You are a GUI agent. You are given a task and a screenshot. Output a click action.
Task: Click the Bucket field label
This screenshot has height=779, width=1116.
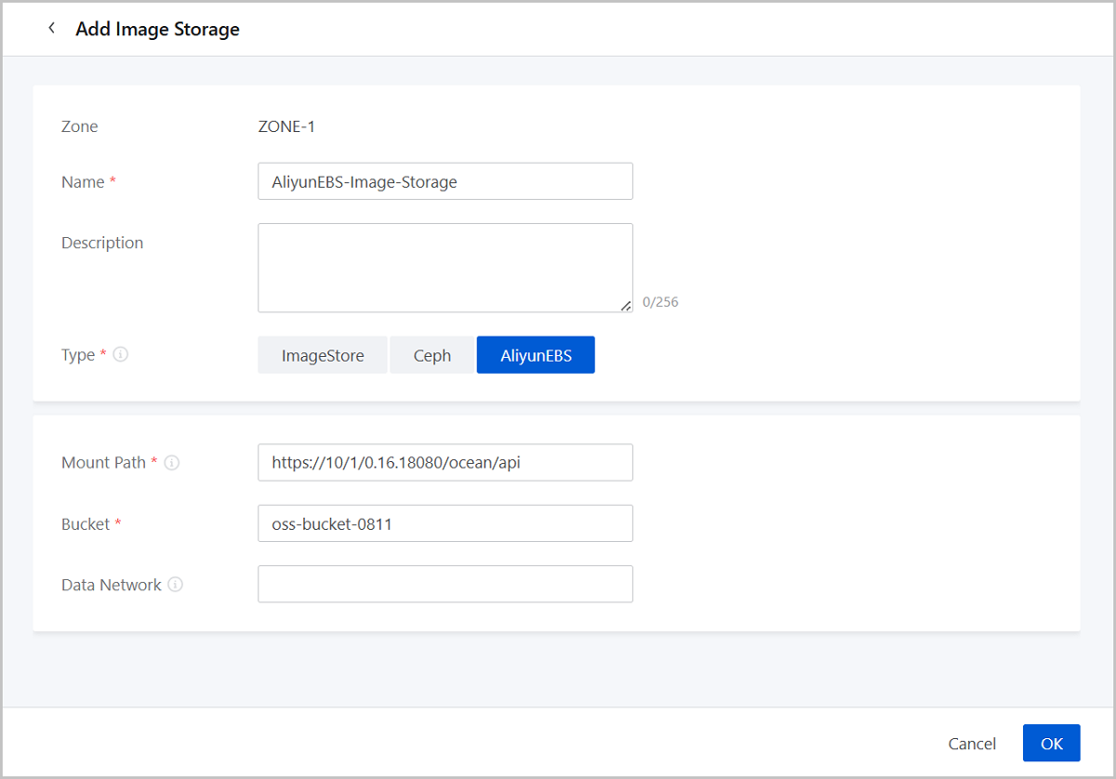(x=86, y=524)
